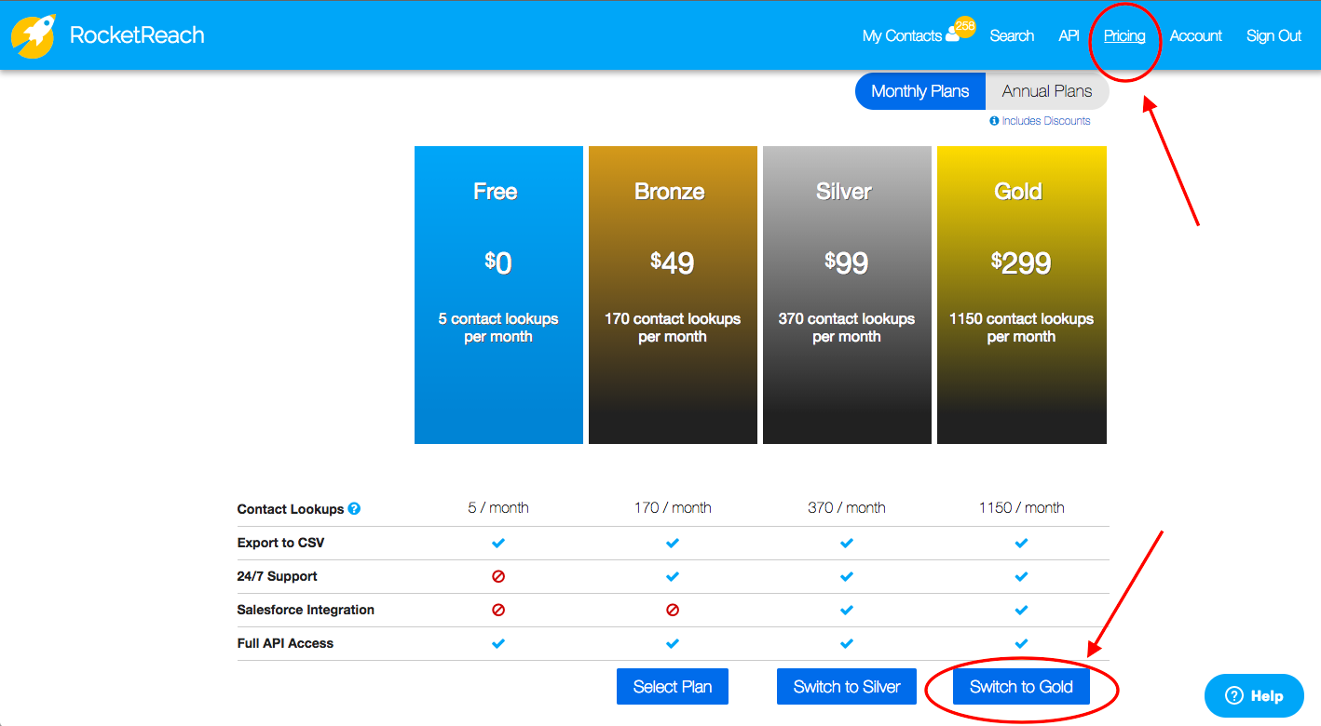This screenshot has height=726, width=1321.
Task: Click the Gold Full API Access checkmark
Action: pos(1021,643)
